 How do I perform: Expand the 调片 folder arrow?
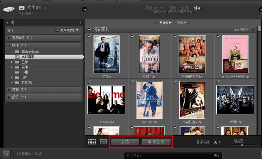pos(12,77)
